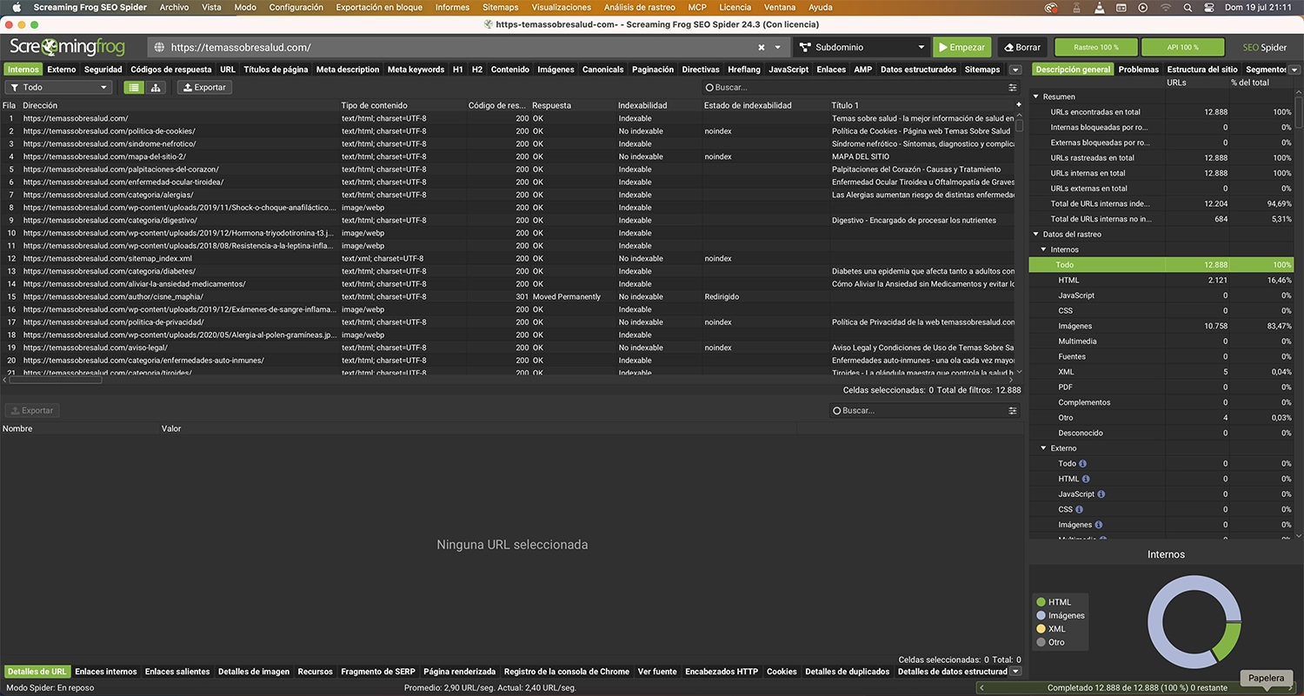Expand status bar arrow next to Completado

click(x=982, y=687)
